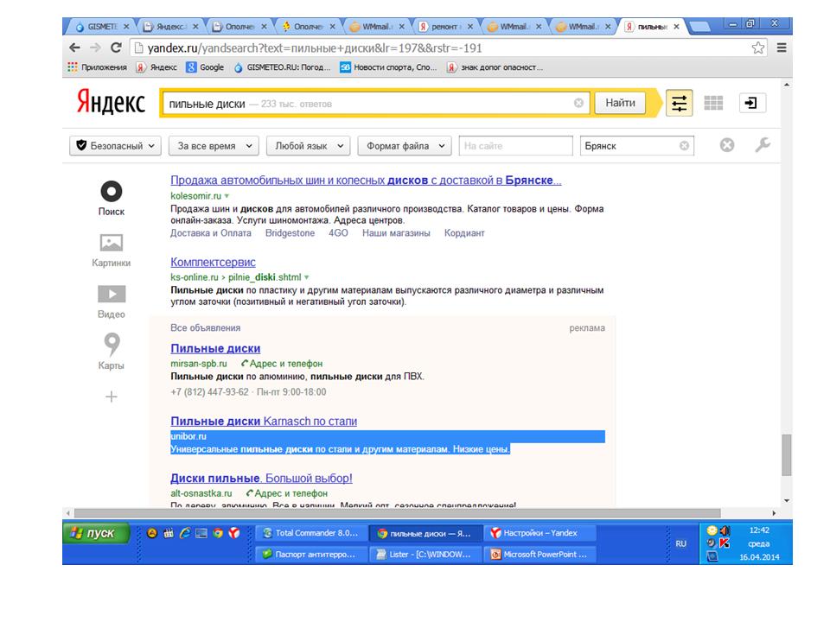Open the Приложения apps bookmark
The width and height of the screenshot is (830, 622).
98,67
